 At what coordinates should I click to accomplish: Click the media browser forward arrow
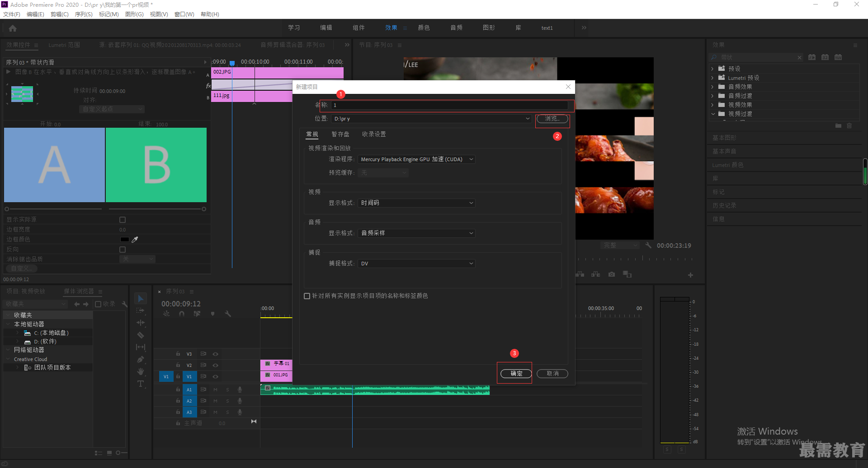tap(86, 304)
